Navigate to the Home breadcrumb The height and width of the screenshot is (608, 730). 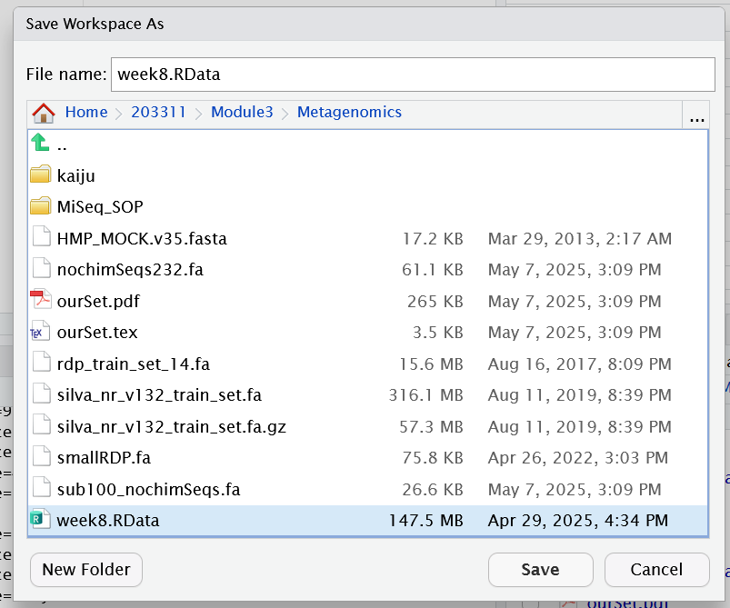coord(86,112)
